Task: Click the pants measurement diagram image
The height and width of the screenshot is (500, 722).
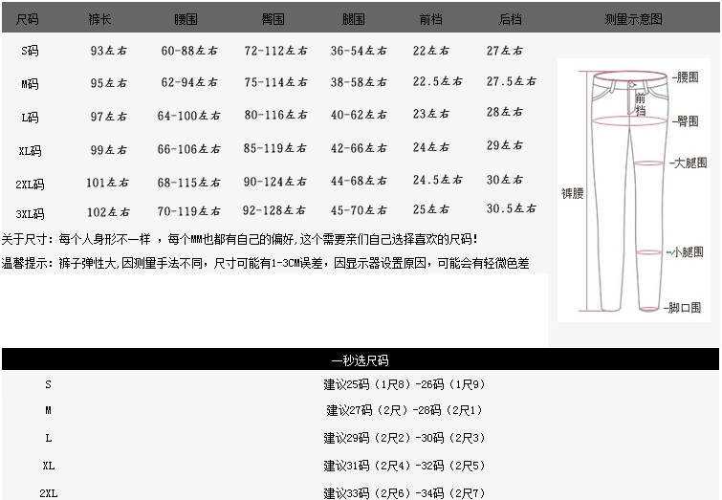Action: pyautogui.click(x=634, y=190)
